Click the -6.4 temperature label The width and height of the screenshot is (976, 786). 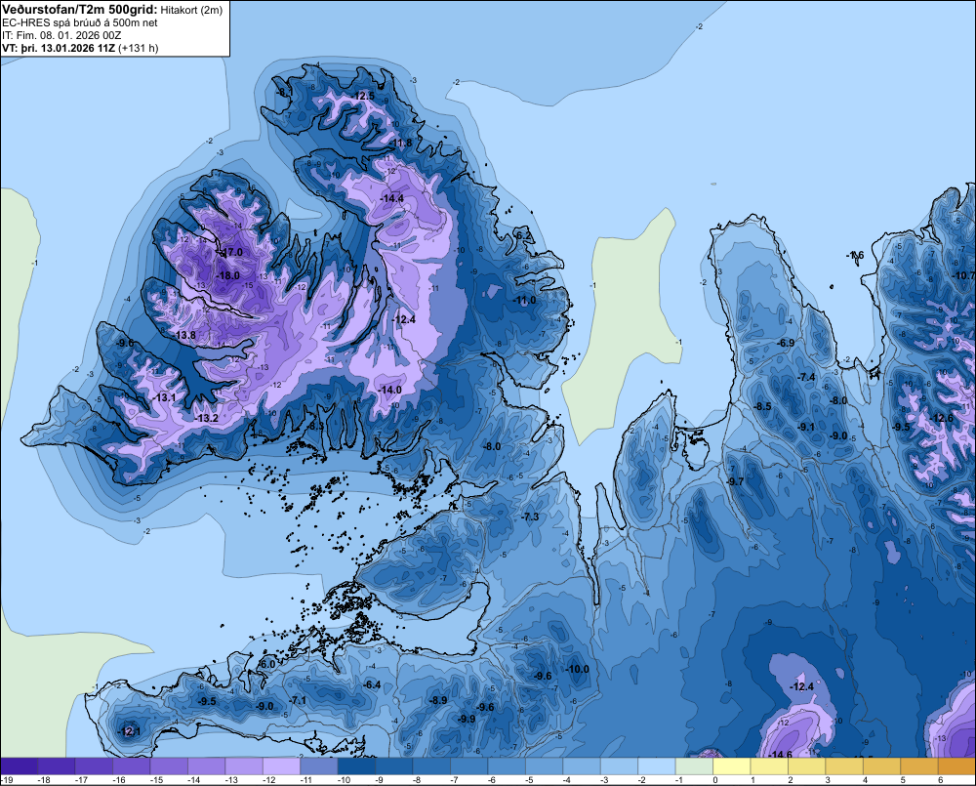(372, 685)
